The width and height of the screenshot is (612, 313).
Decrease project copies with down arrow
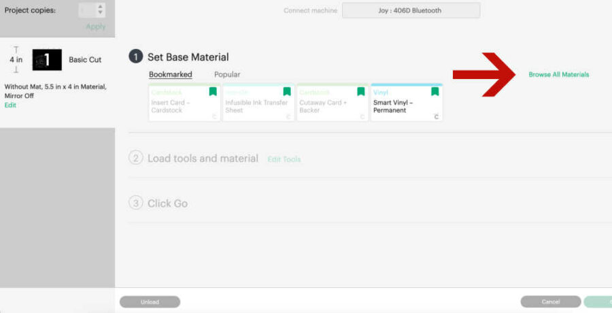[101, 14]
